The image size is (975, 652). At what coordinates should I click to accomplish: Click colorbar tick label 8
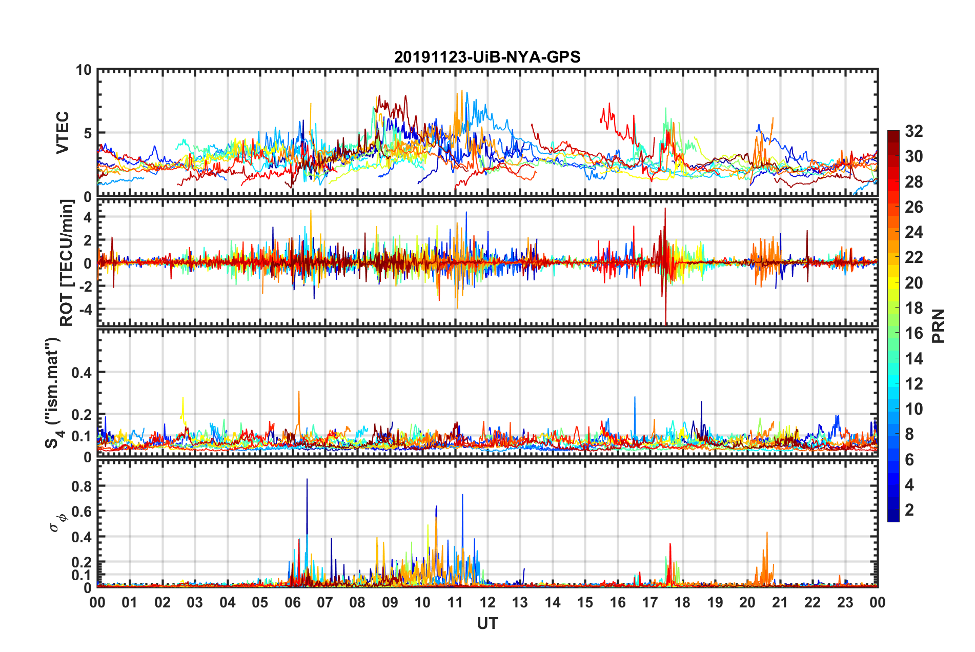[x=909, y=434]
